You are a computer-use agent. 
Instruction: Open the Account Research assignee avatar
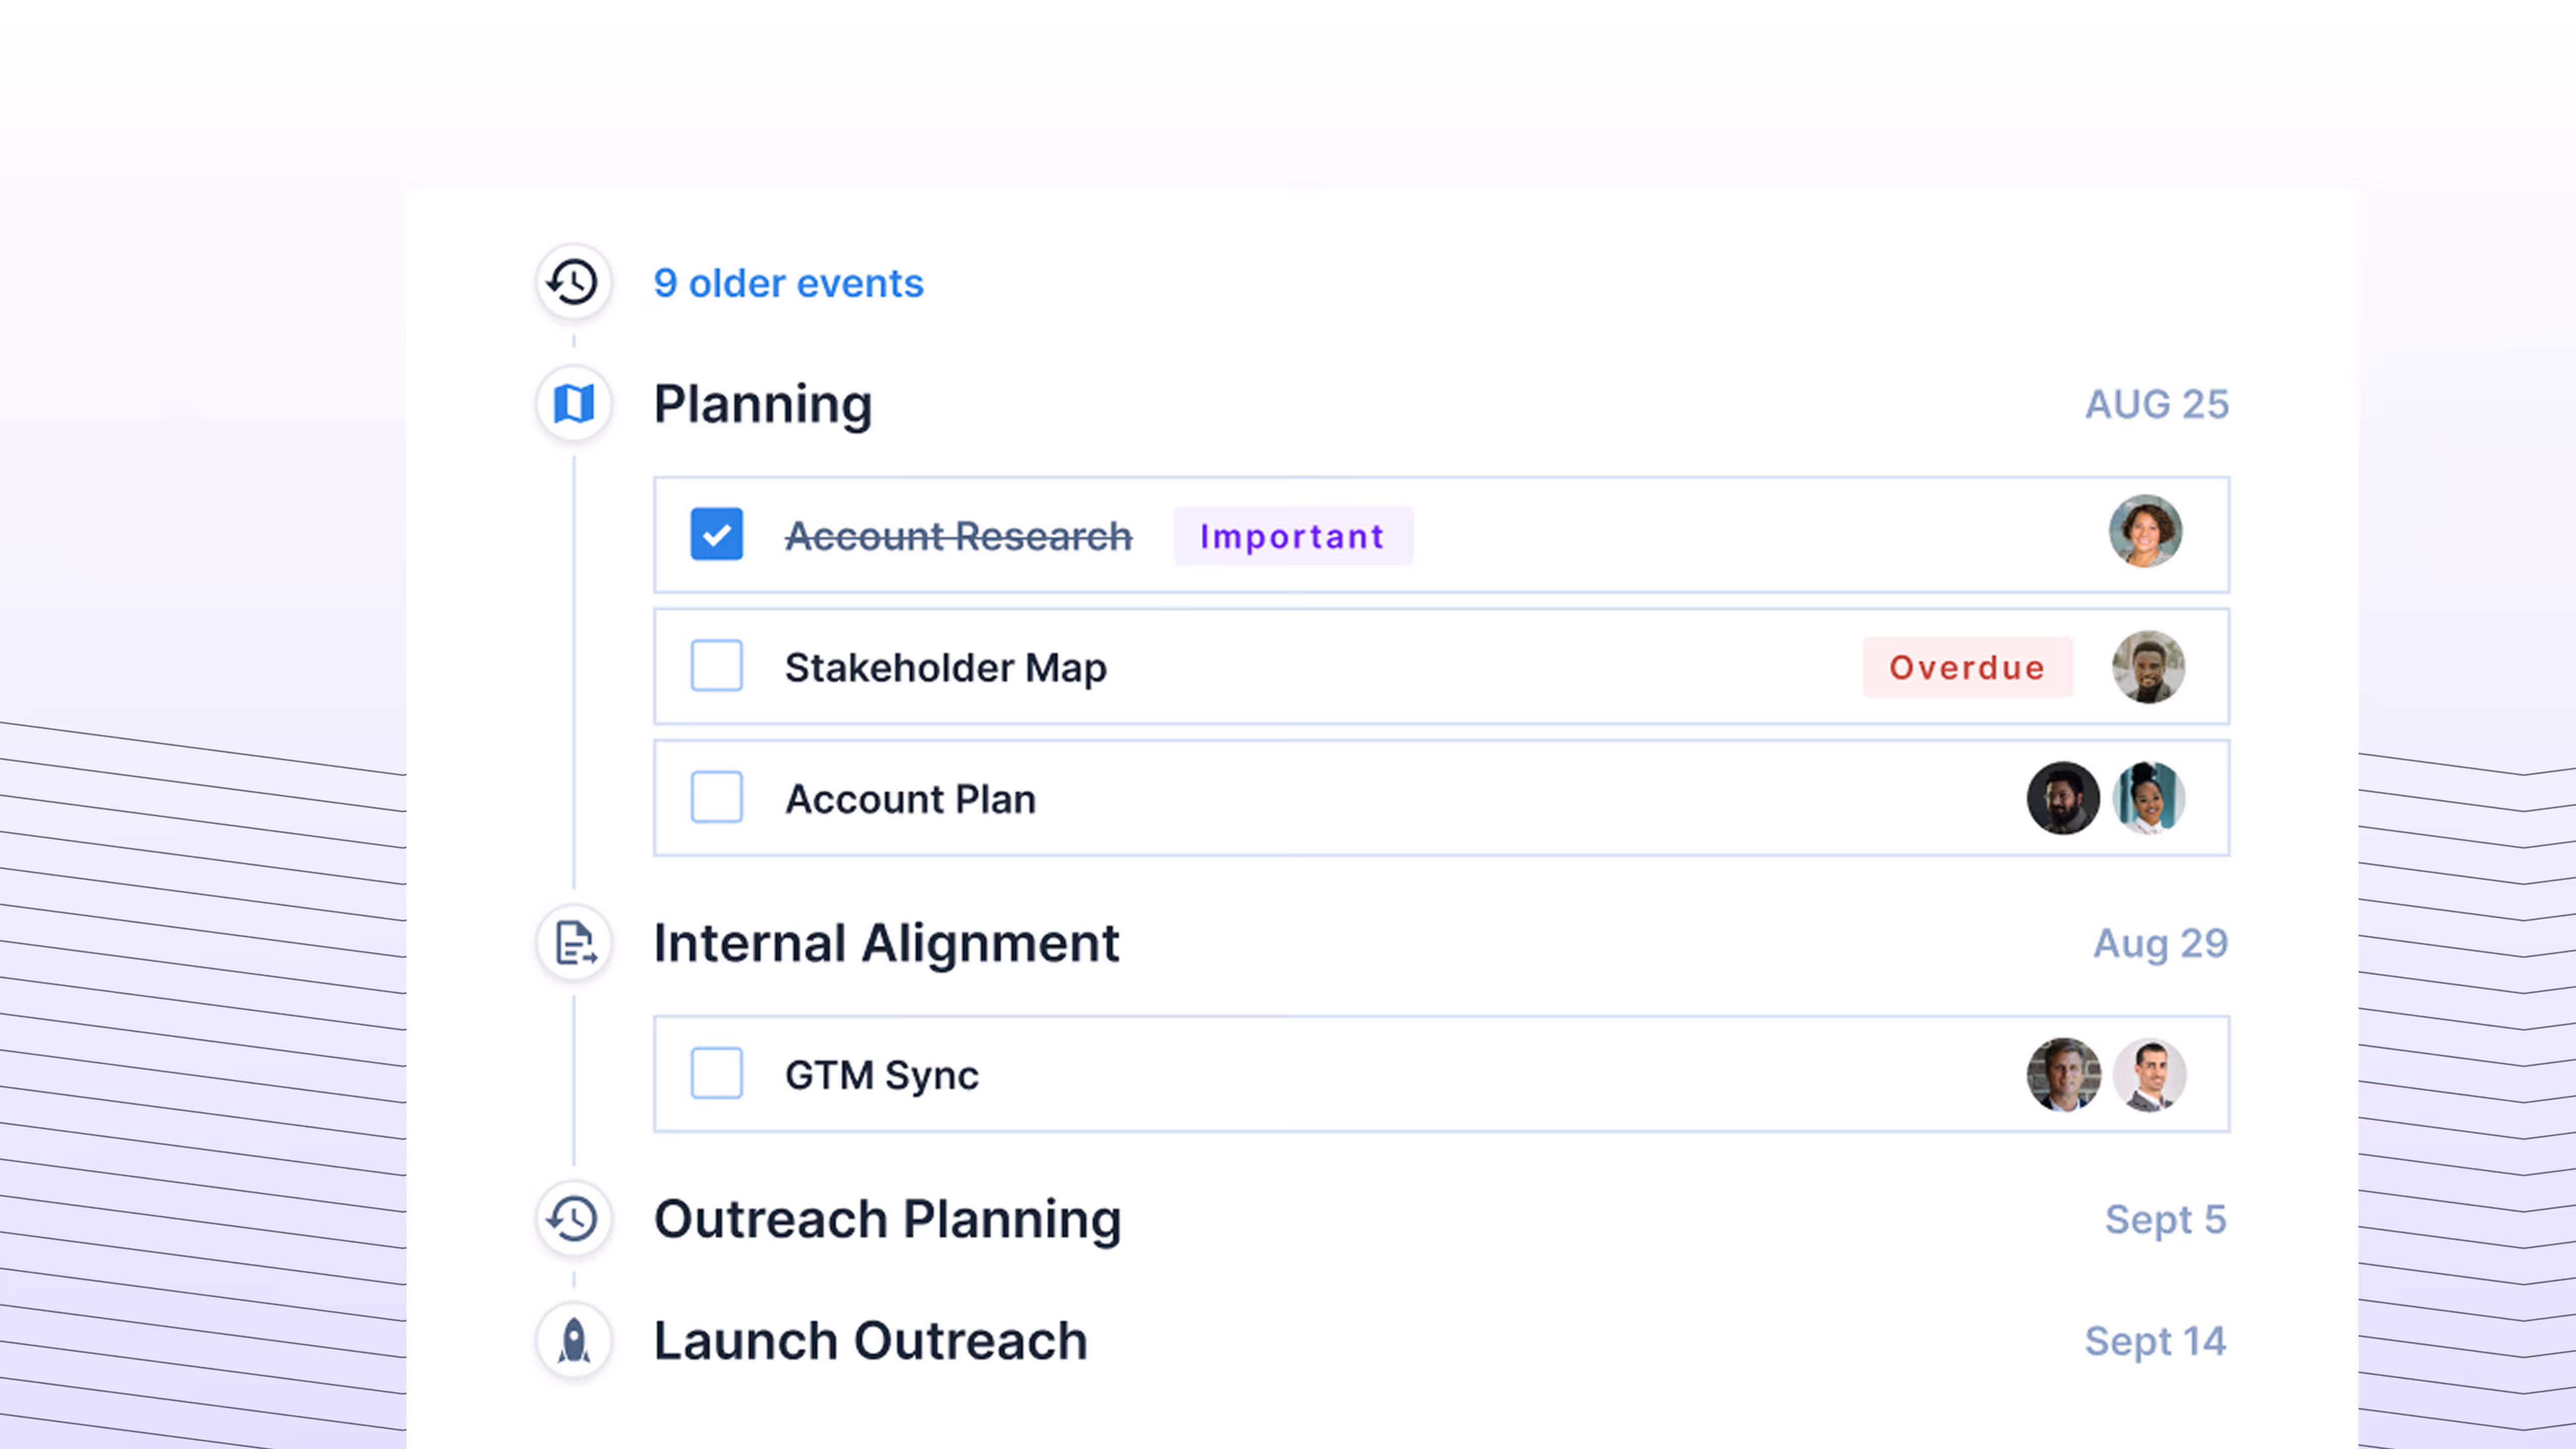pos(2145,532)
